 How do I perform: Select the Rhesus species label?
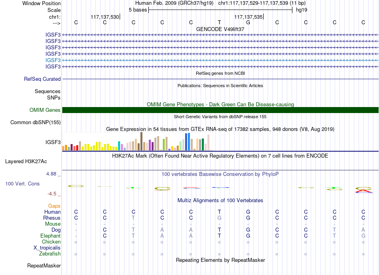click(x=52, y=218)
